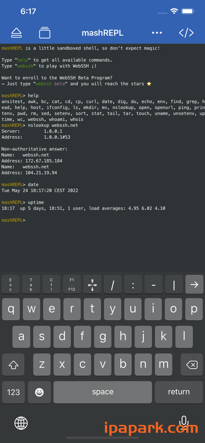Toggle the Shift key on keyboard

(13, 365)
